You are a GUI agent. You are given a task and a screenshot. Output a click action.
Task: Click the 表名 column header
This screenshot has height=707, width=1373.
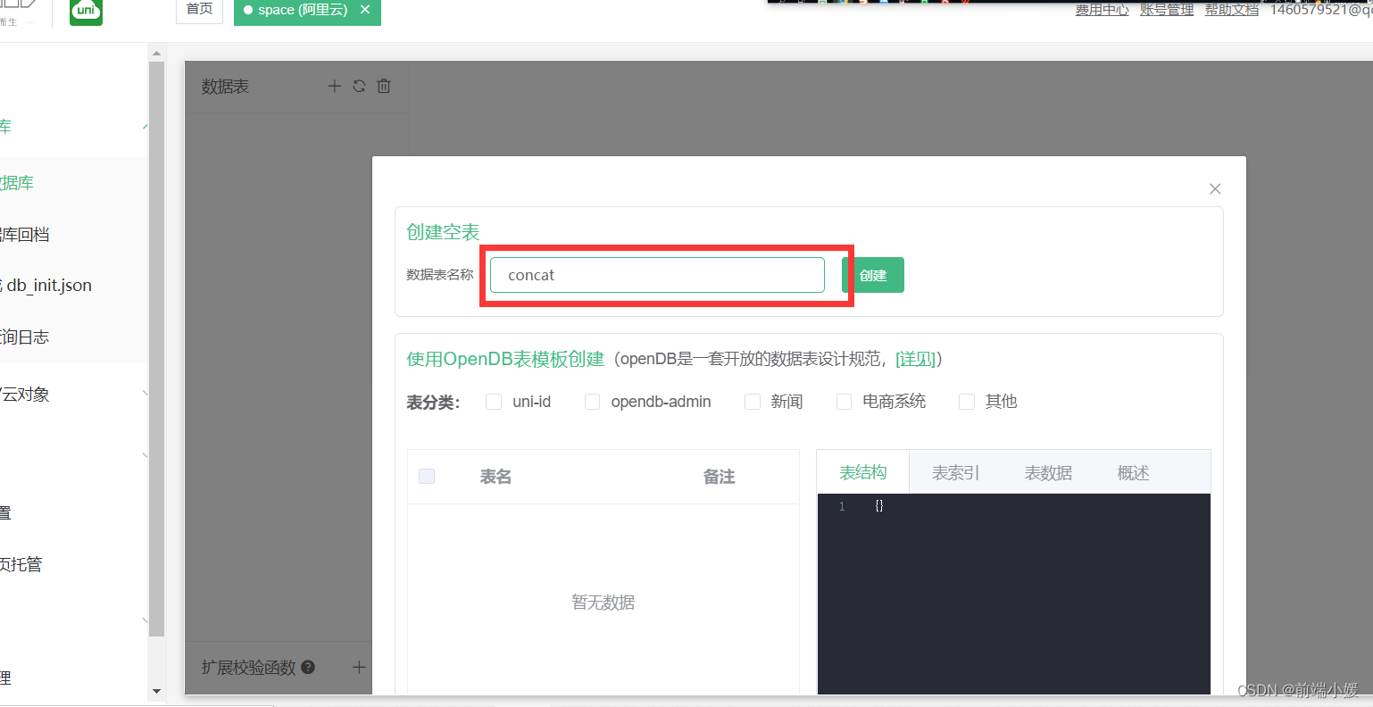[495, 477]
